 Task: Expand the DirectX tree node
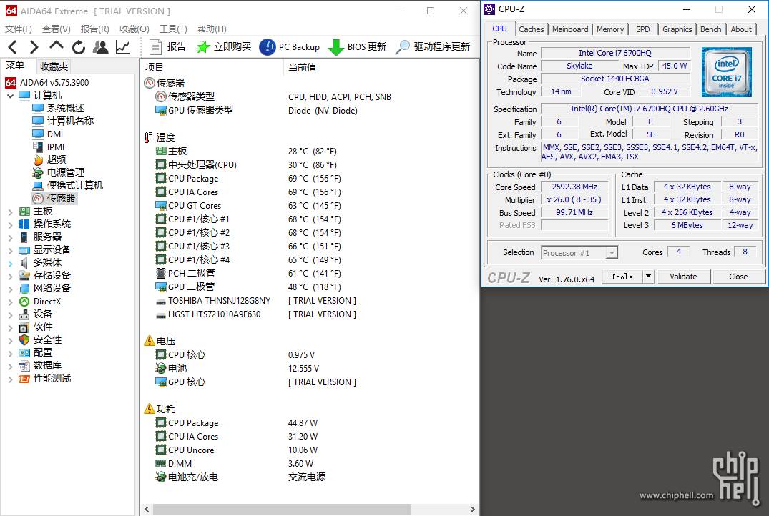click(x=10, y=302)
